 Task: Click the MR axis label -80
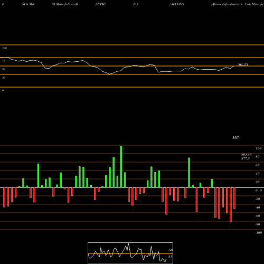pyautogui.click(x=258, y=224)
